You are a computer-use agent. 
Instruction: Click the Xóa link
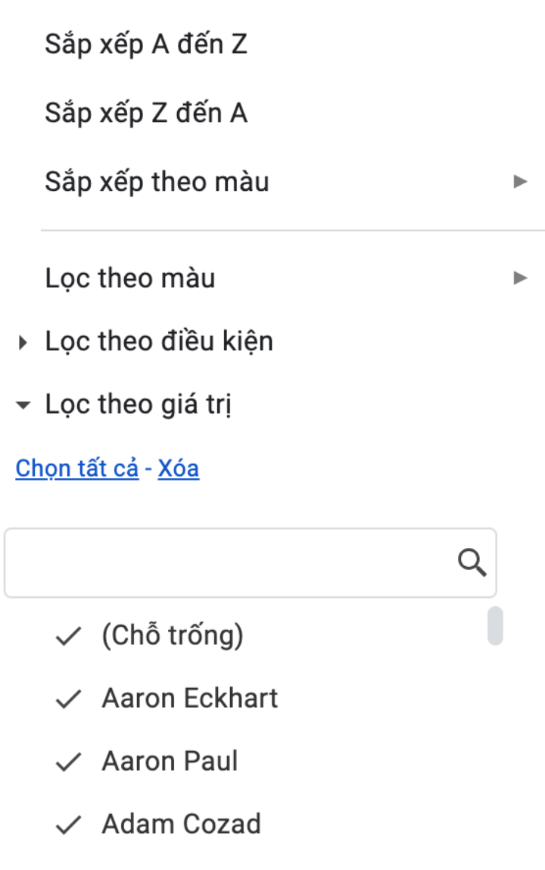[179, 468]
